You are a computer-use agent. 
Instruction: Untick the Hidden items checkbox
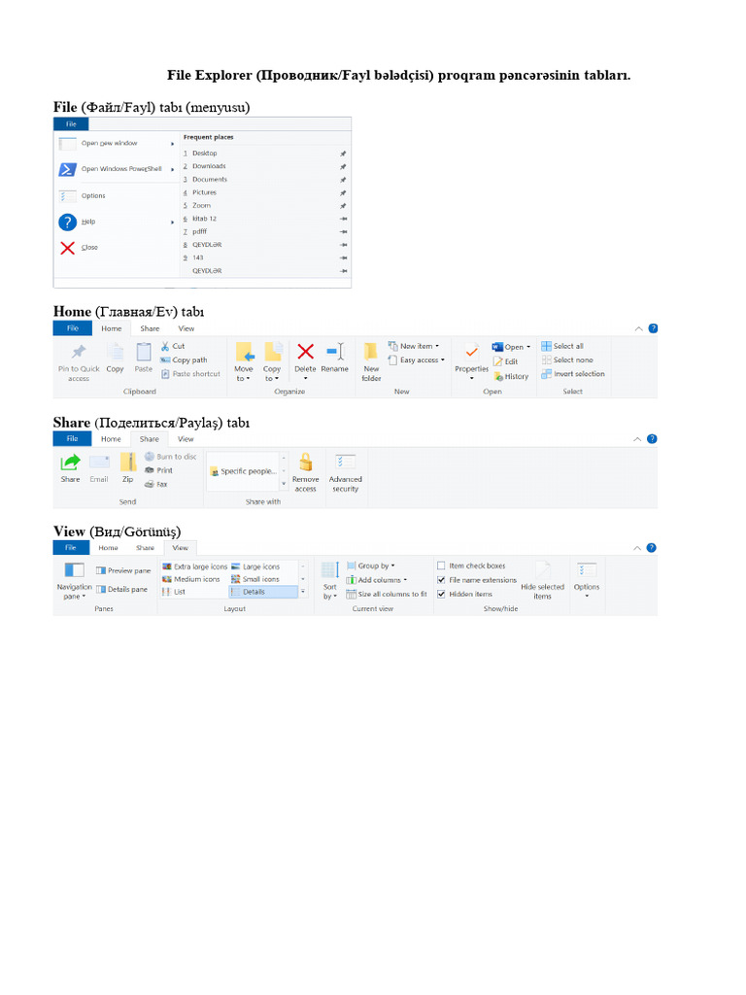pyautogui.click(x=441, y=594)
